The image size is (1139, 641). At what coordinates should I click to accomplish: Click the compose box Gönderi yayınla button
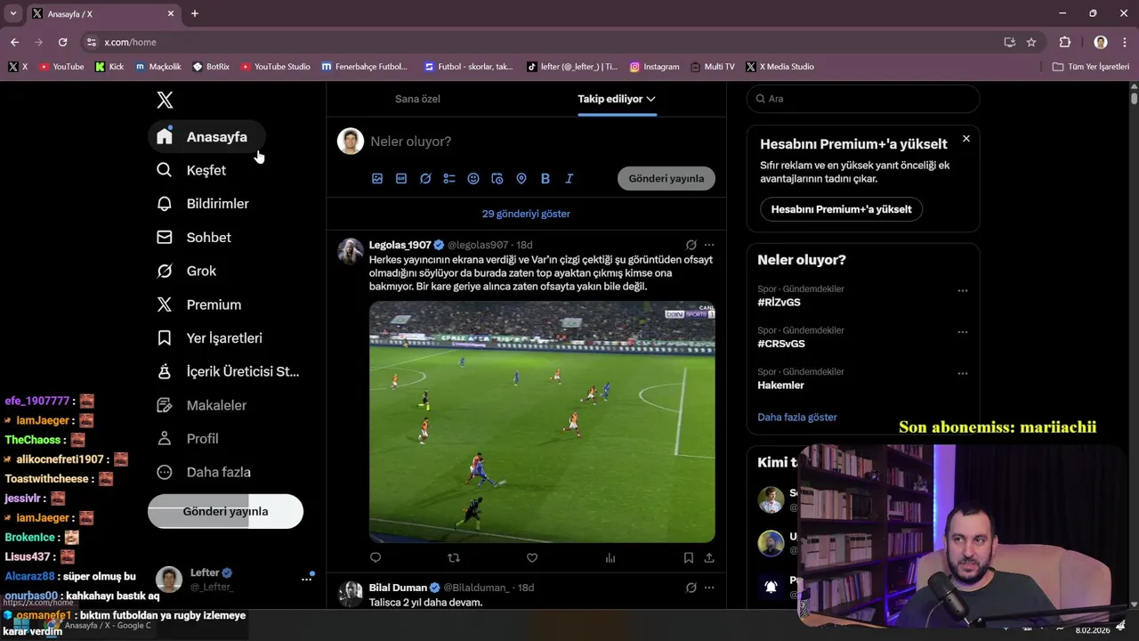coord(666,178)
